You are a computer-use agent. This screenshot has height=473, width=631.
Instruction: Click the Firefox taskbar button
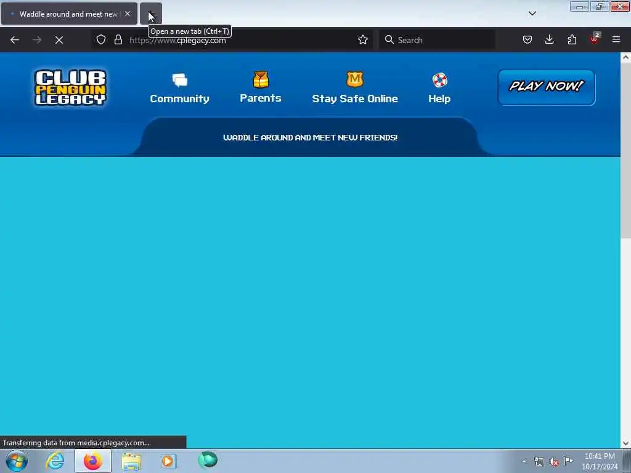tap(93, 461)
